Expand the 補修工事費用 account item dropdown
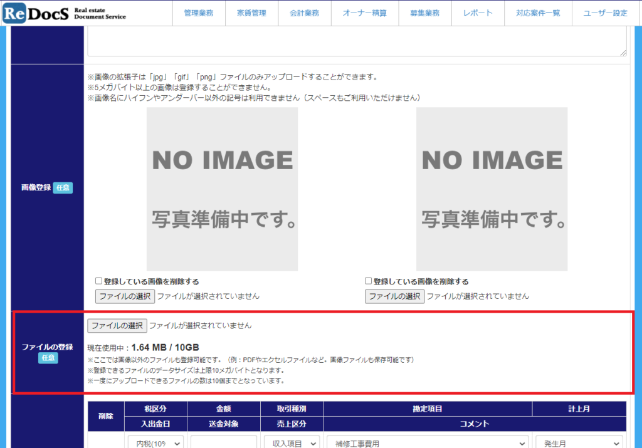 tap(427, 442)
